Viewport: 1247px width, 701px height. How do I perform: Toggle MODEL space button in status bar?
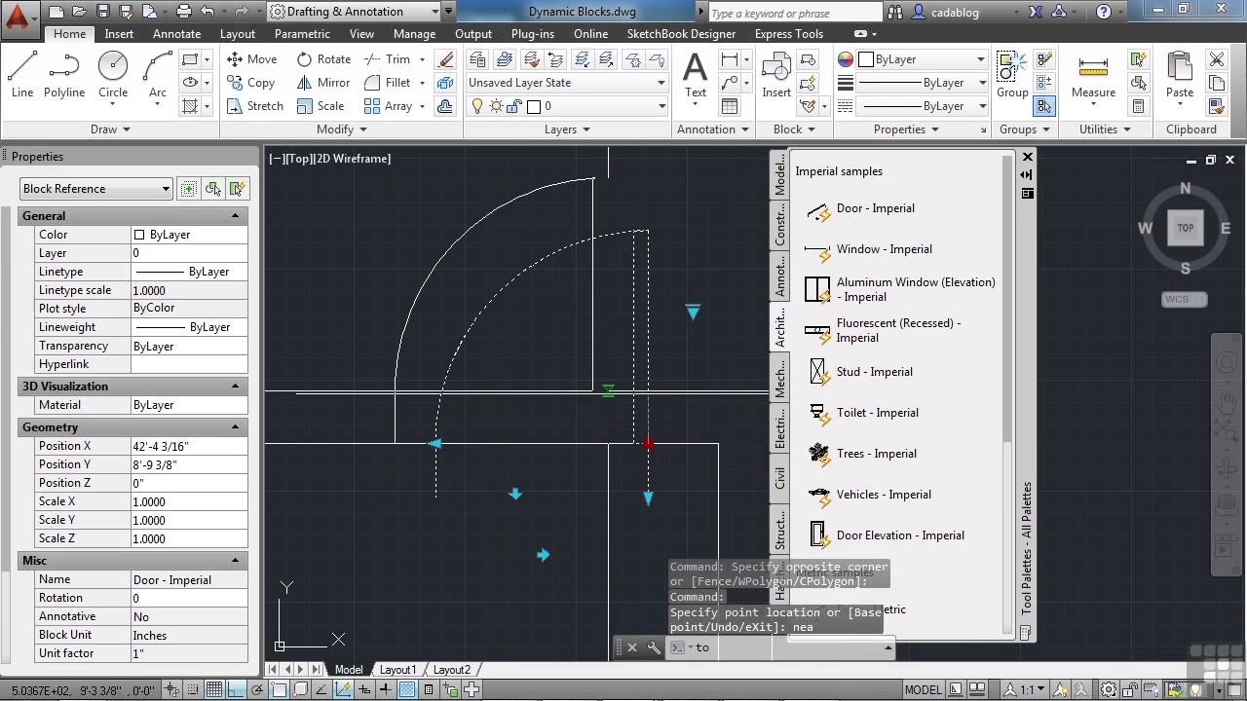(924, 689)
